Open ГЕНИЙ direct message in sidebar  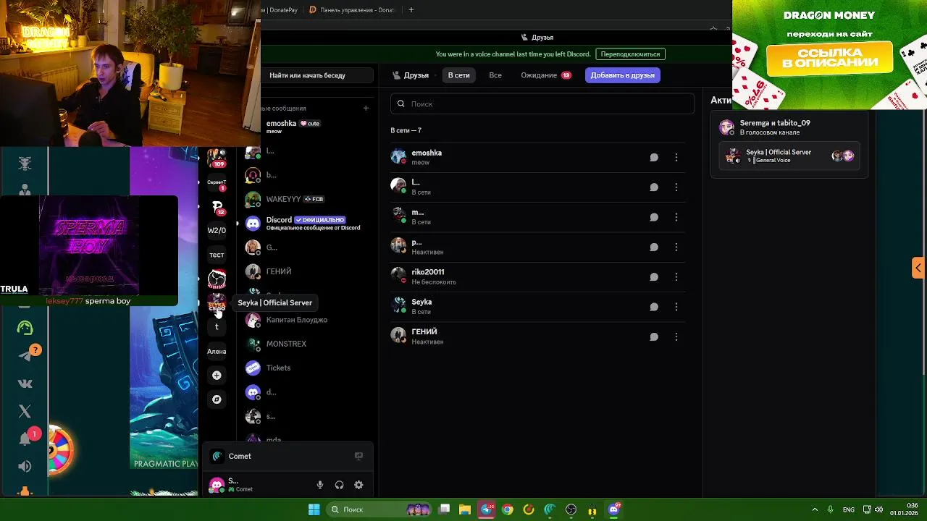(x=308, y=271)
